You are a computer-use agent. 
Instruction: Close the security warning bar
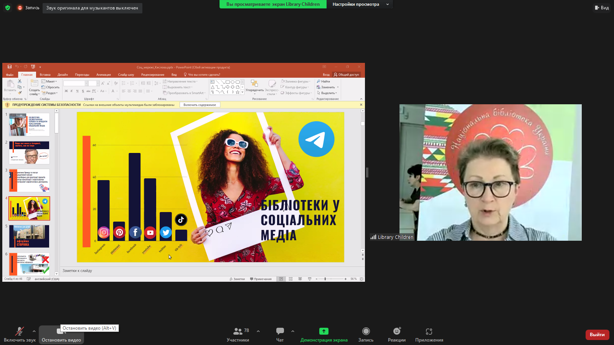(361, 105)
